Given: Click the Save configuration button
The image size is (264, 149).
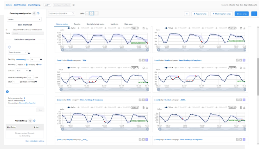Looking at the screenshot, I should coord(40,110).
